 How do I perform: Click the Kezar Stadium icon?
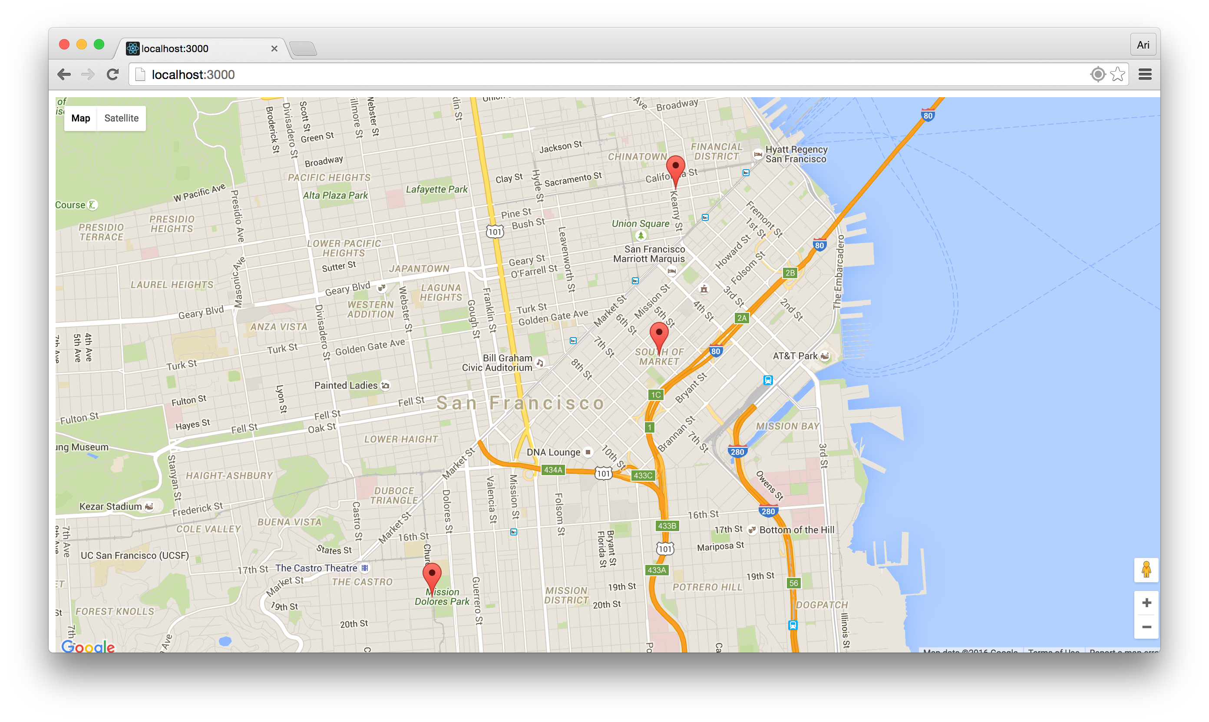coord(149,506)
